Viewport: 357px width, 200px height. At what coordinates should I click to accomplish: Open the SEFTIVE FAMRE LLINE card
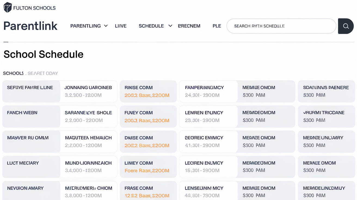pos(31,91)
